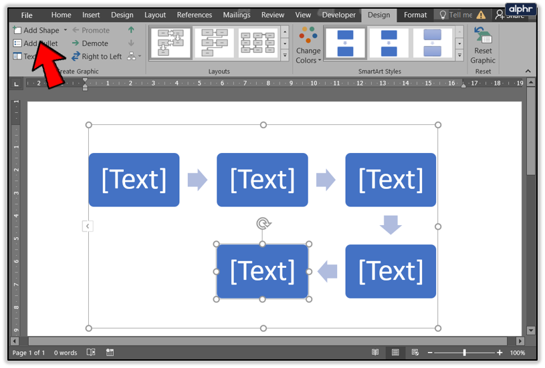Open the Mailings tab
The image size is (545, 368).
click(237, 15)
